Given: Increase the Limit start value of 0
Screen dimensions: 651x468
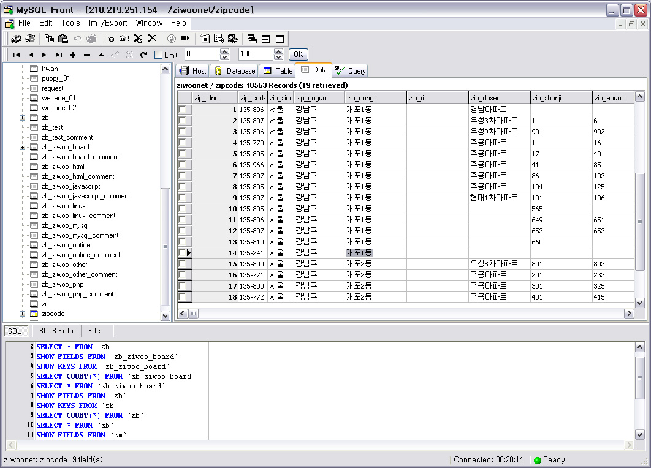Looking at the screenshot, I should pos(224,51).
